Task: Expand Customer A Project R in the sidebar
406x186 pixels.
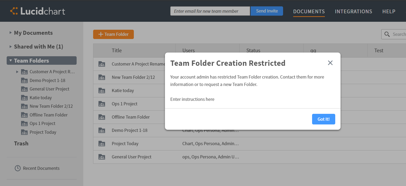Action: 18,72
